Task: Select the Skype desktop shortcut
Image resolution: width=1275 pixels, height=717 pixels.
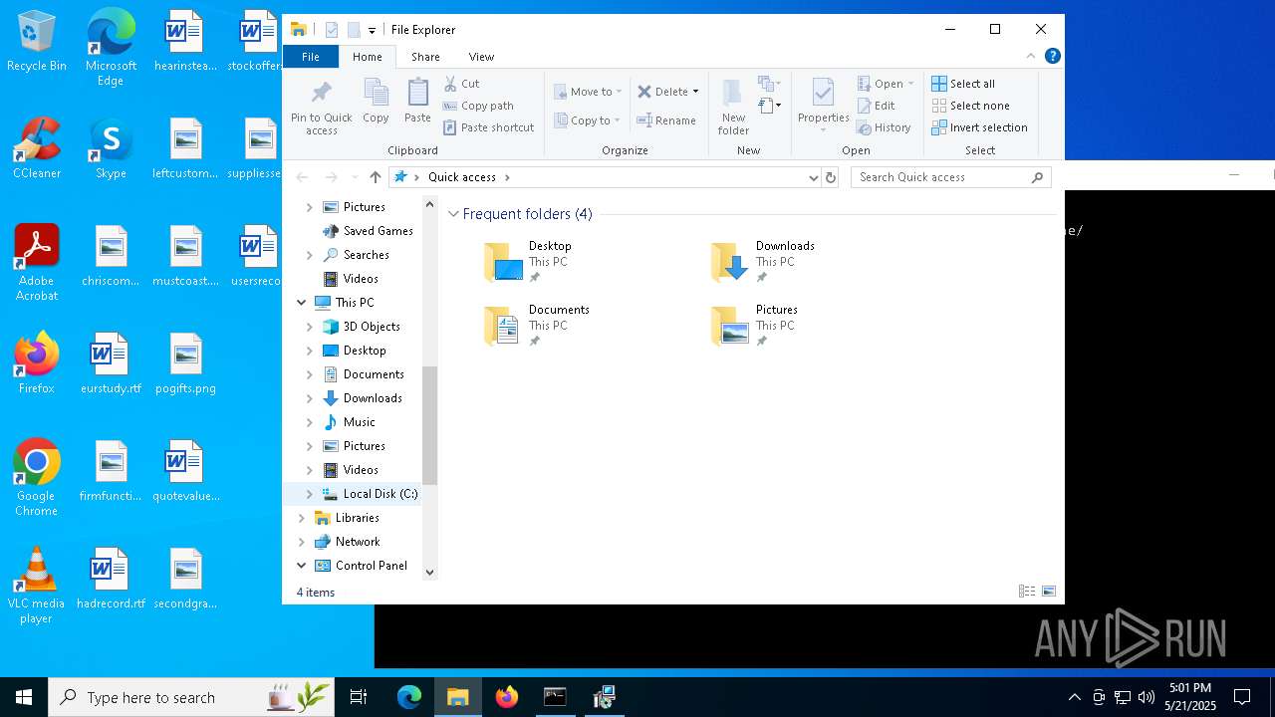Action: (x=111, y=148)
